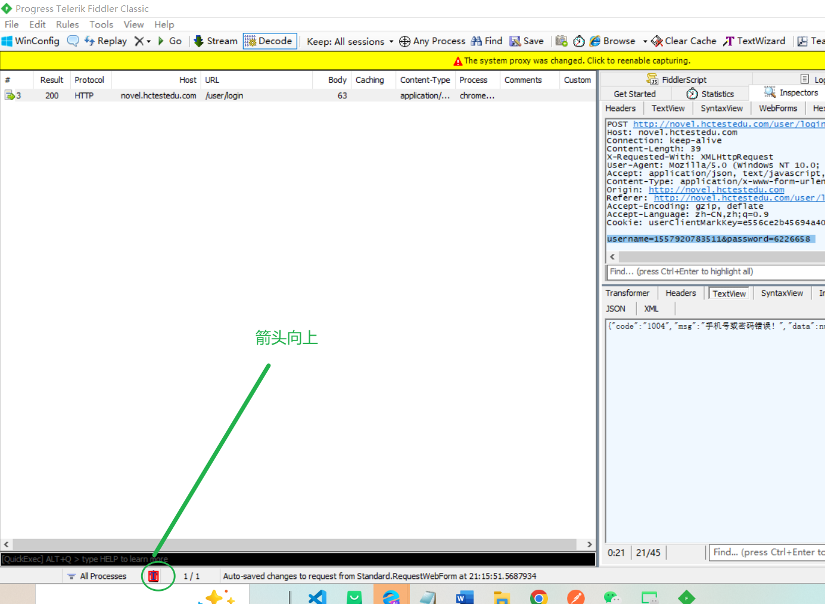The image size is (825, 604).
Task: Sort sessions by Result column
Action: click(52, 80)
